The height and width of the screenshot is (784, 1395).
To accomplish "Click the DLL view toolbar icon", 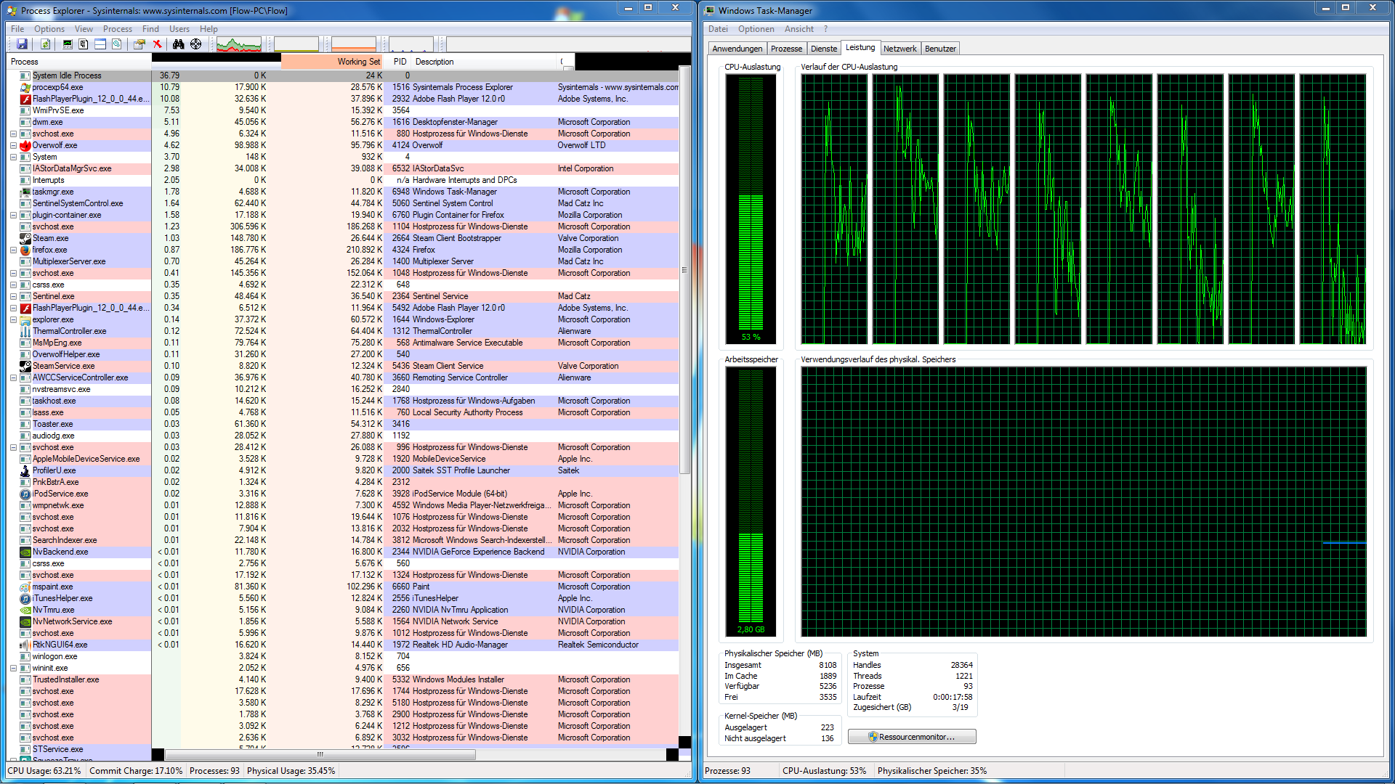I will pyautogui.click(x=116, y=44).
